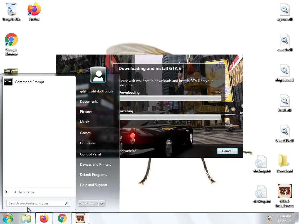Image resolution: width=299 pixels, height=224 pixels.
Task: Cancel the GTA 6 installation
Action: (x=227, y=151)
